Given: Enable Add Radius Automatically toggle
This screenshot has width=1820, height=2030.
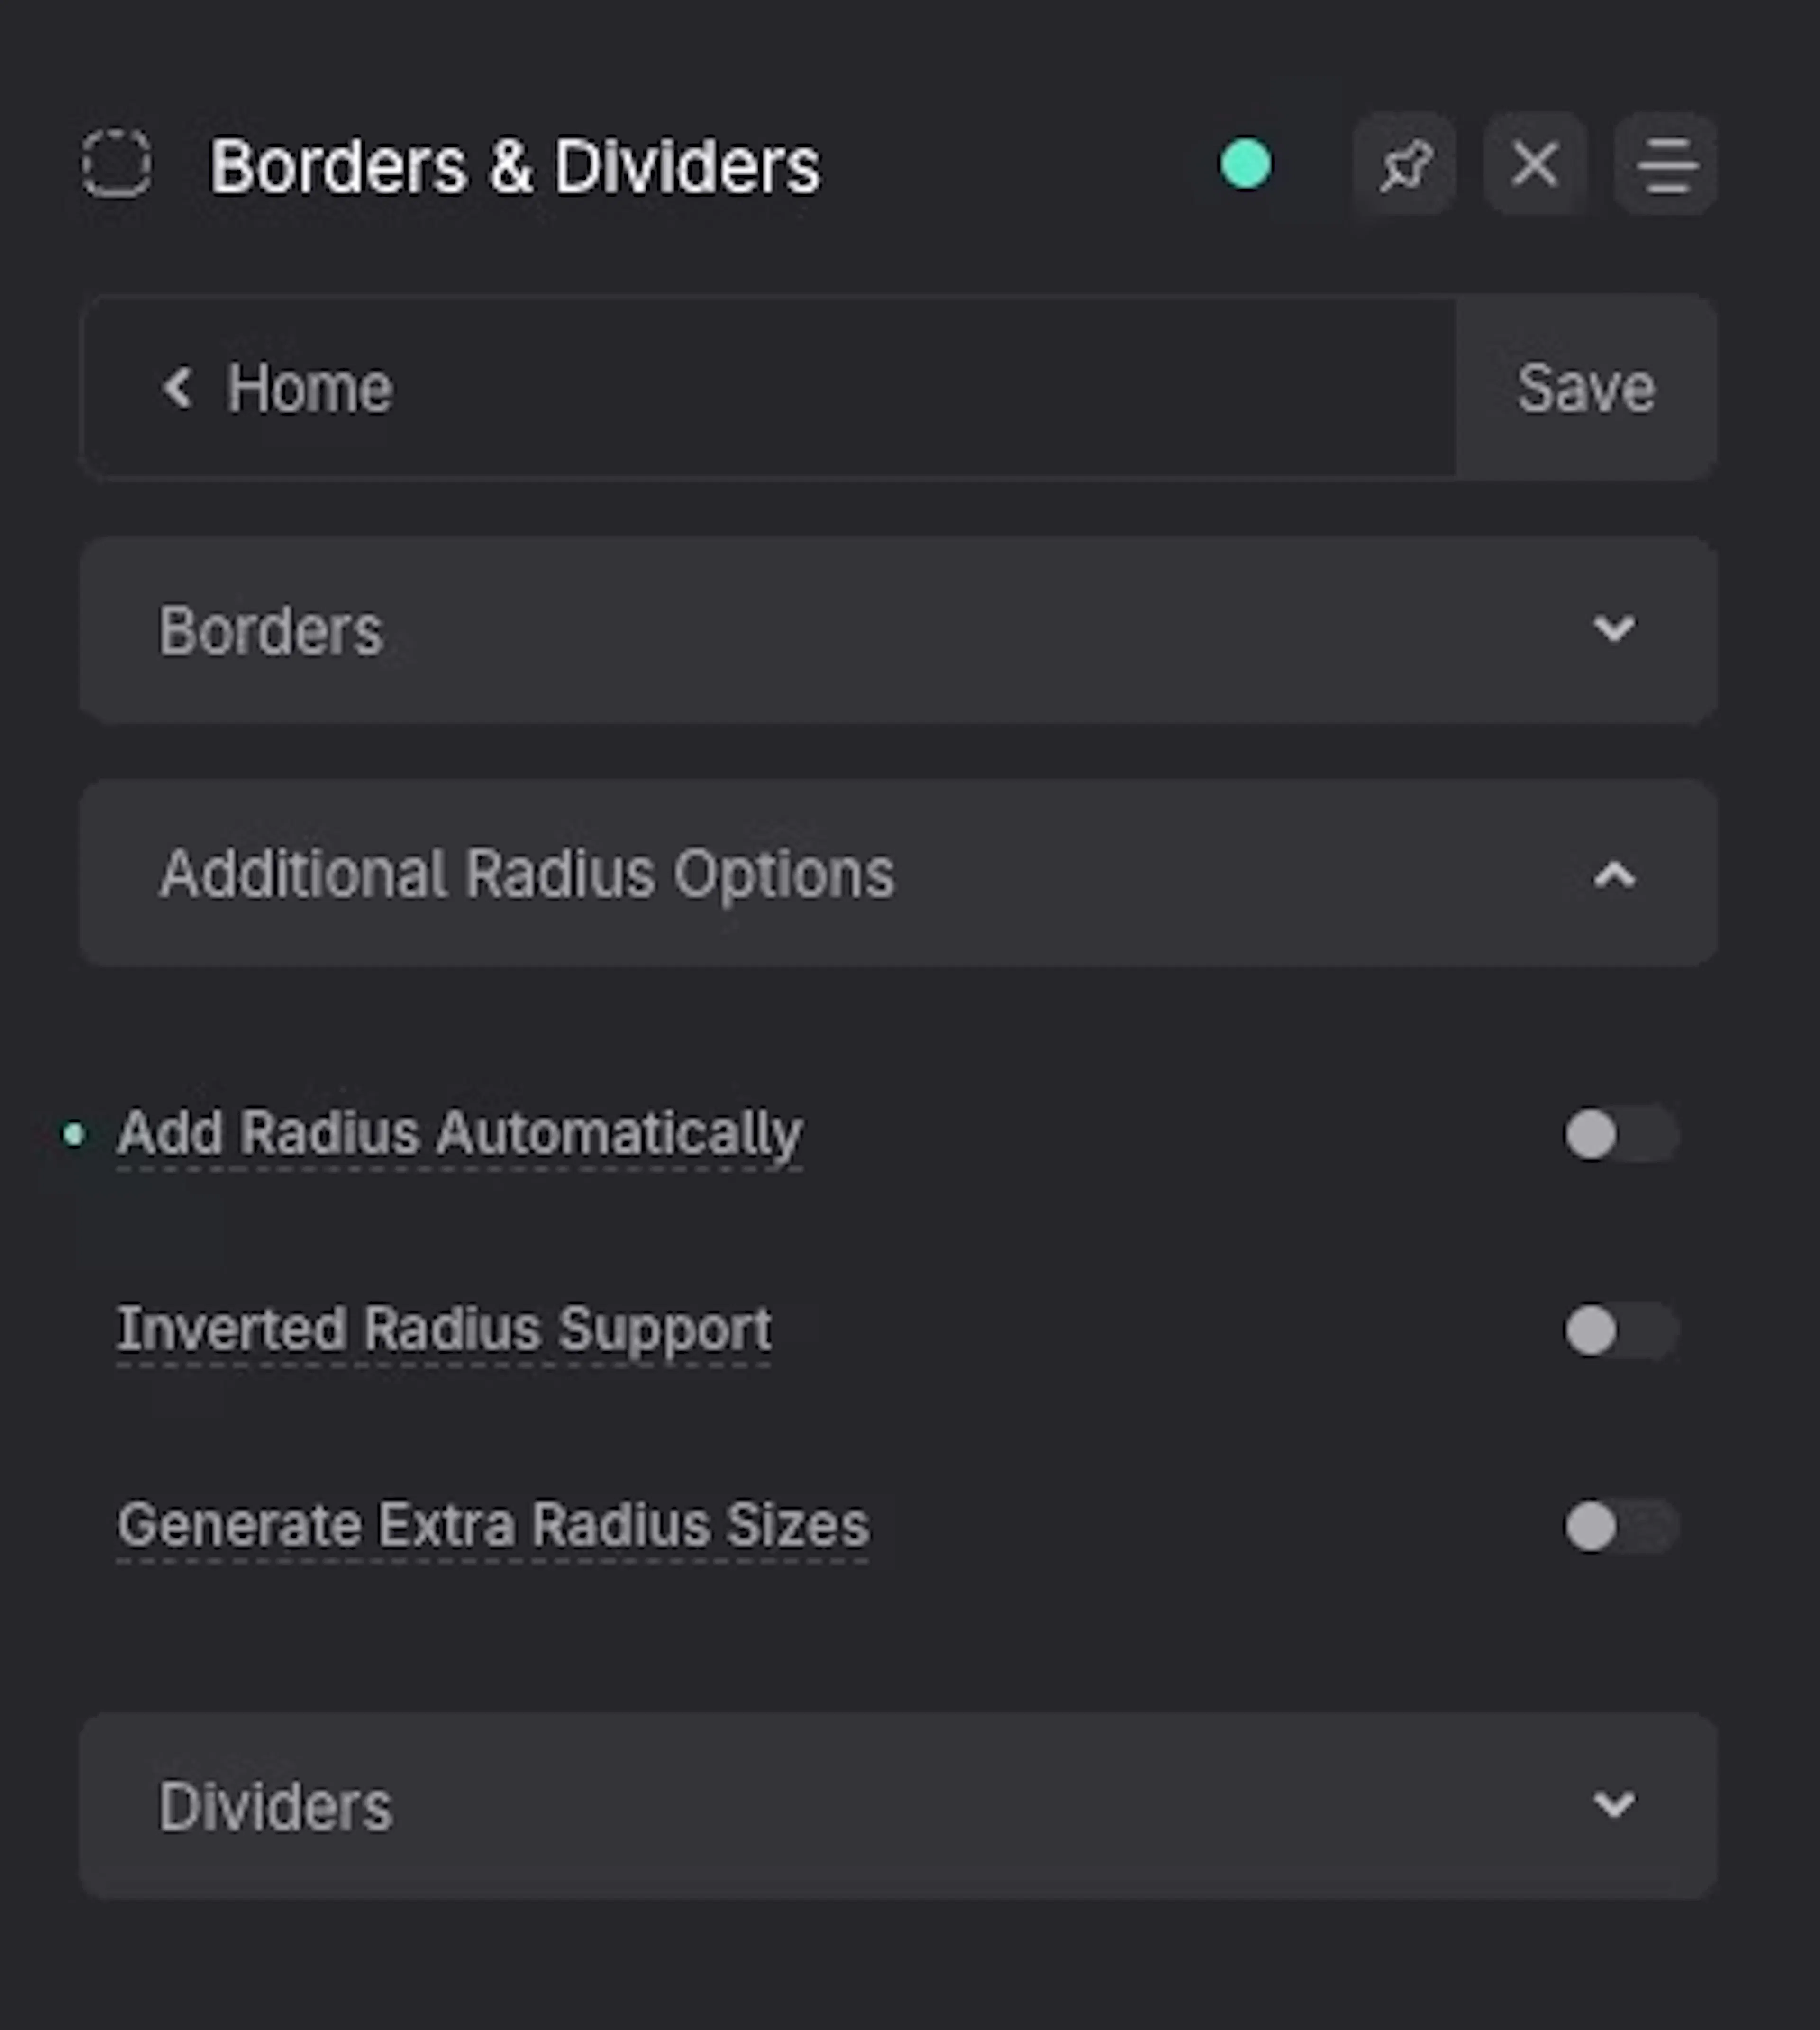Looking at the screenshot, I should click(x=1620, y=1134).
